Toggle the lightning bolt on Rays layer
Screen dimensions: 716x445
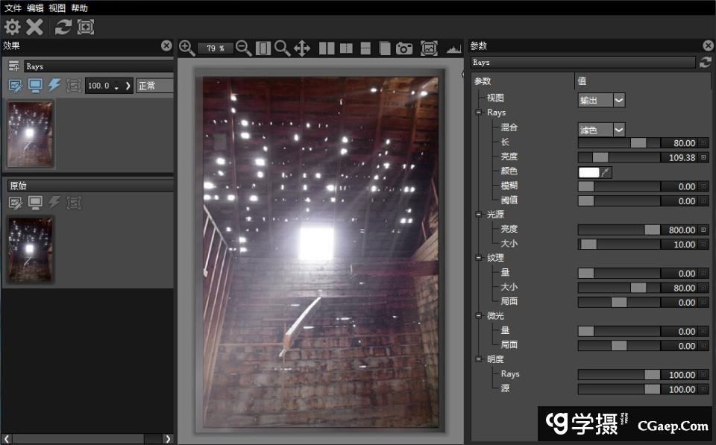[54, 86]
